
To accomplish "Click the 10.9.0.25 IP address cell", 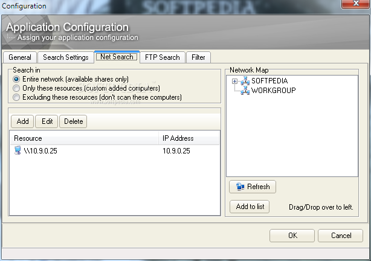I will [176, 150].
